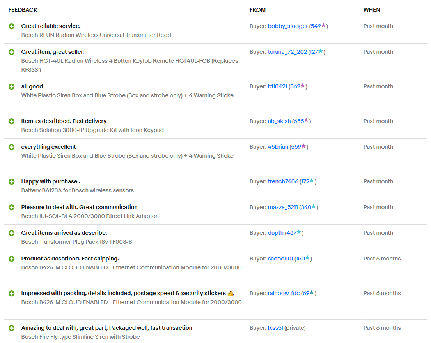This screenshot has height=343, width=431.
Task: Click purple star beside 45brian's 559 score
Action: coord(303,146)
